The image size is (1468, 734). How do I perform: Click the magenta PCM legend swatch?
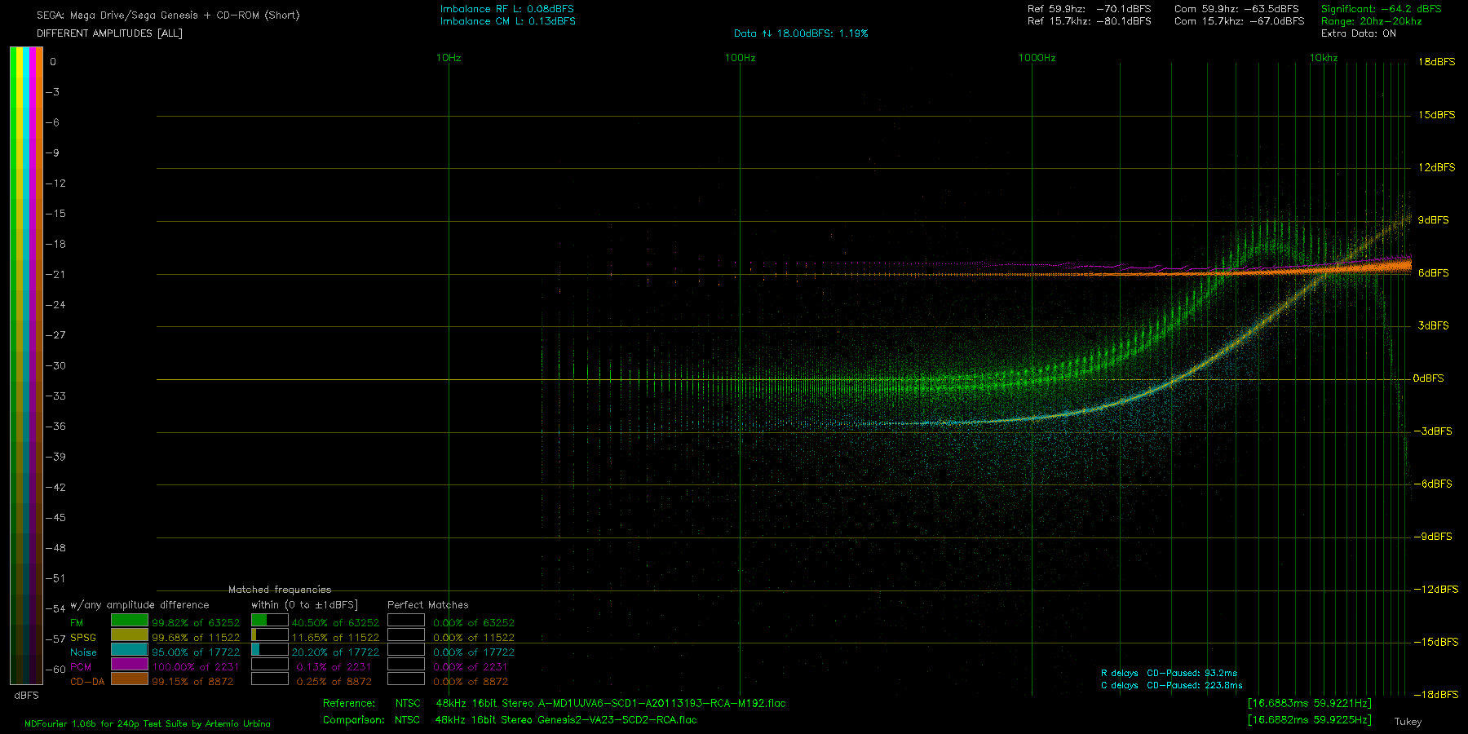coord(130,665)
